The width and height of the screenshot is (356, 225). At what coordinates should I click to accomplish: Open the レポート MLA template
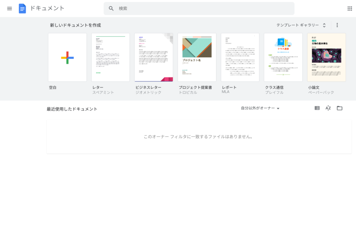240,57
